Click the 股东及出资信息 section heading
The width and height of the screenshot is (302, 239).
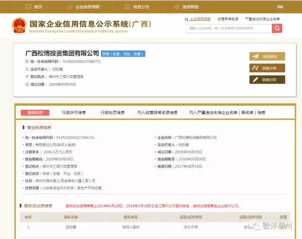click(38, 206)
